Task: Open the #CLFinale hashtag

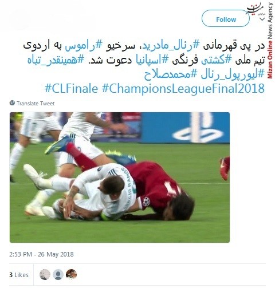Action: pyautogui.click(x=71, y=88)
